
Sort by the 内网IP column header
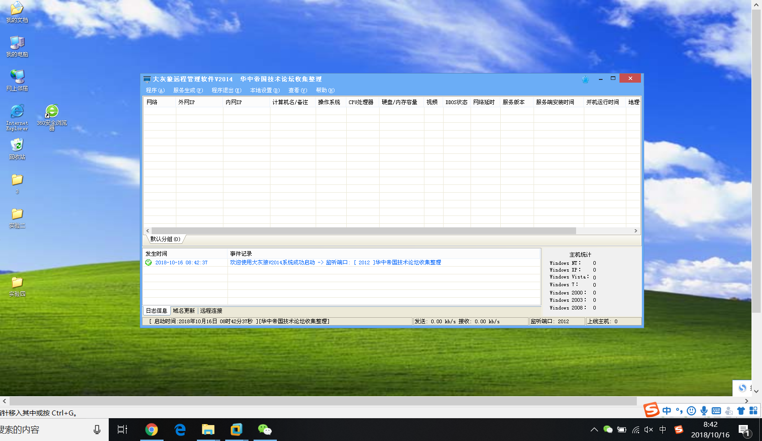[x=246, y=102]
